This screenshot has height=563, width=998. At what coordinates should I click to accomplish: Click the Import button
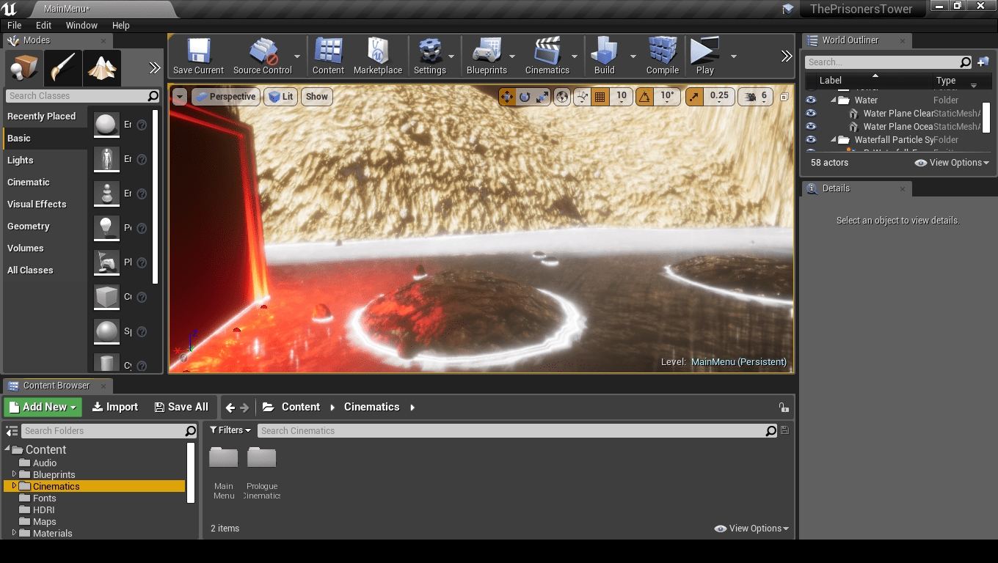[115, 407]
